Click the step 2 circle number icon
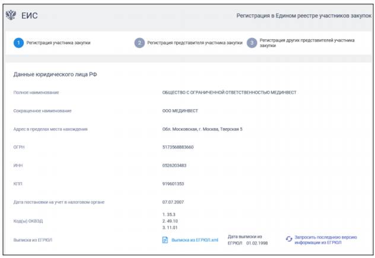 pos(139,43)
